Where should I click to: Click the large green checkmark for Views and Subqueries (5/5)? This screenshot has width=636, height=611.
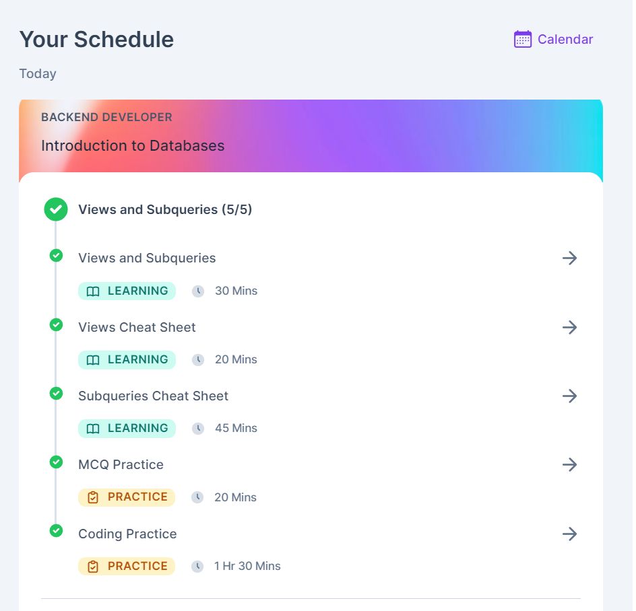pos(56,209)
